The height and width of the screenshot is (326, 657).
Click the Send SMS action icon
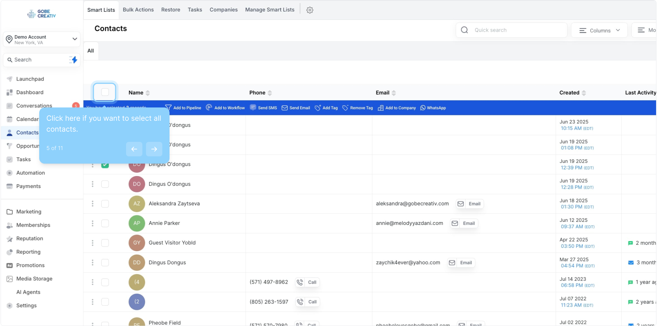[x=253, y=107]
